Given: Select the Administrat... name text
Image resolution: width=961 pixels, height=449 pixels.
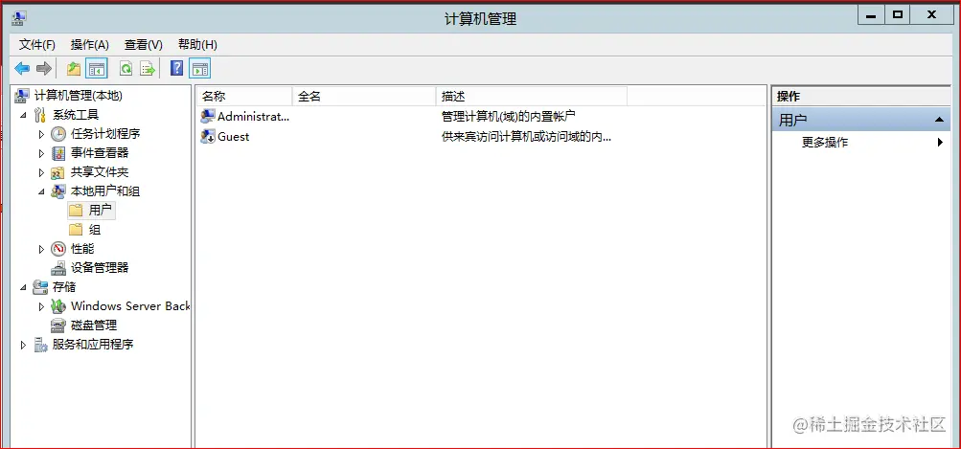Looking at the screenshot, I should tap(253, 116).
